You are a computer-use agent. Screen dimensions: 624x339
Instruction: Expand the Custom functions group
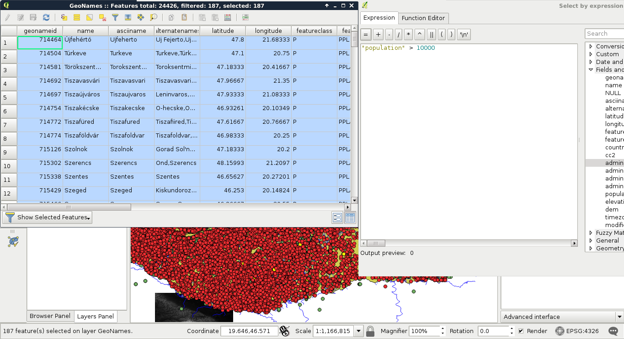(x=591, y=54)
